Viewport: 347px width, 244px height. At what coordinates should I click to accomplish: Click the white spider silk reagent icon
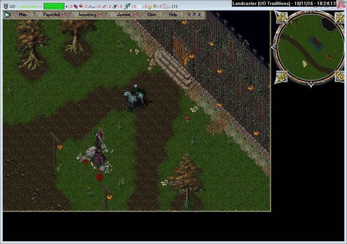click(139, 7)
